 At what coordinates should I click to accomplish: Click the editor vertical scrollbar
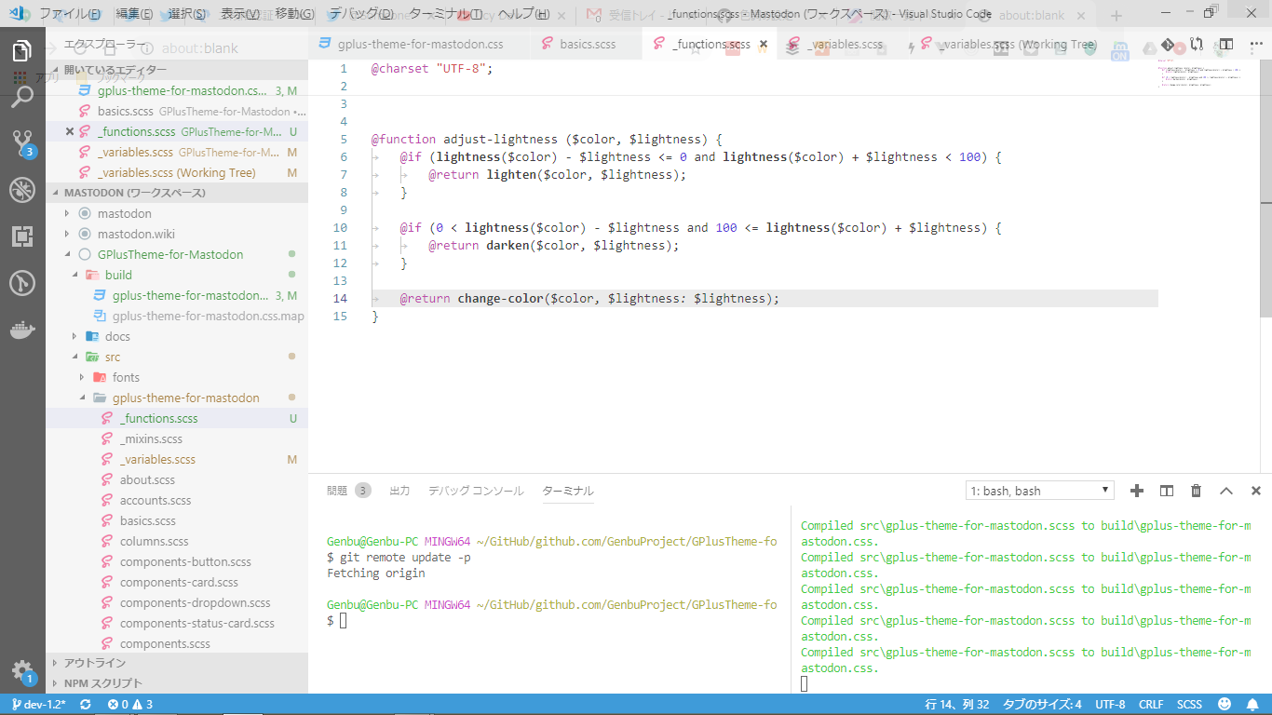tap(1265, 186)
